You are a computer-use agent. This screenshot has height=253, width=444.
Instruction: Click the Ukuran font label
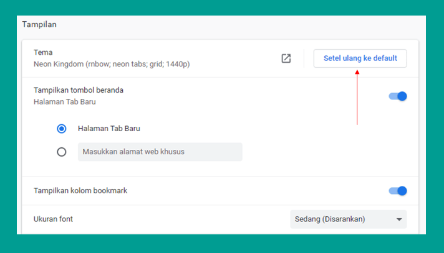[53, 219]
